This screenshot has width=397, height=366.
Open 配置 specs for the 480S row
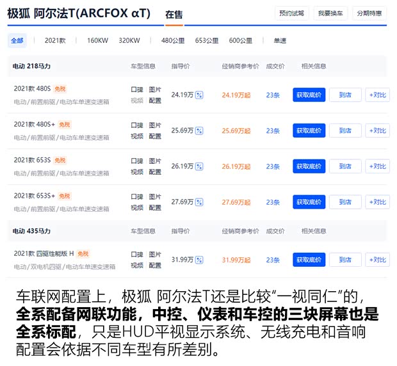tap(155, 100)
